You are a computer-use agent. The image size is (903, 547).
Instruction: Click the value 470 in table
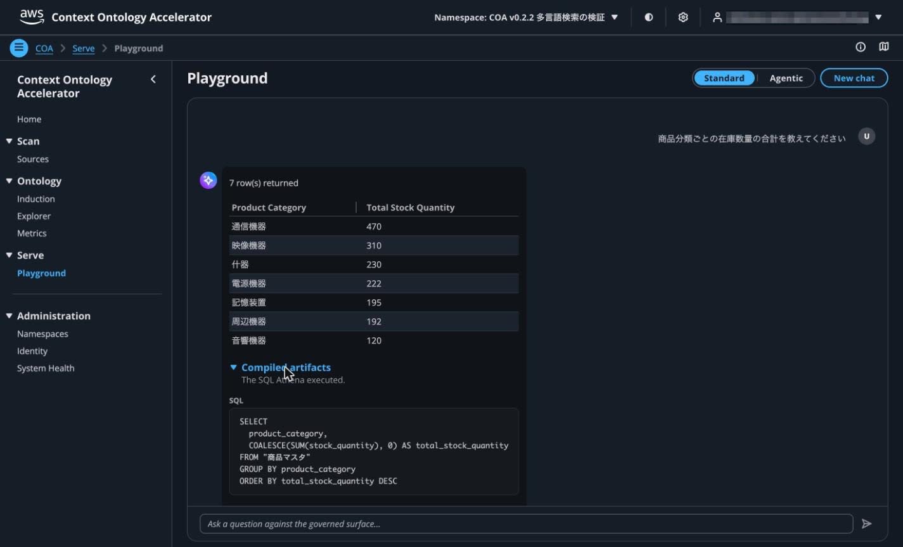pyautogui.click(x=374, y=226)
